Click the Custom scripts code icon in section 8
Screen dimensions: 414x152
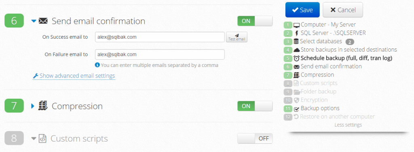click(42, 139)
